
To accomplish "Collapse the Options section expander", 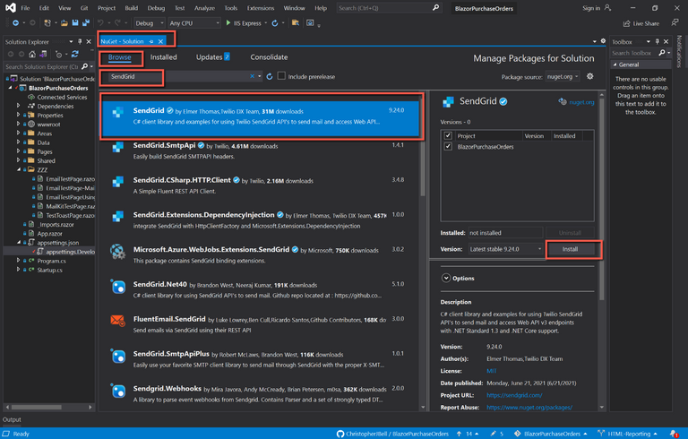I will pos(446,278).
